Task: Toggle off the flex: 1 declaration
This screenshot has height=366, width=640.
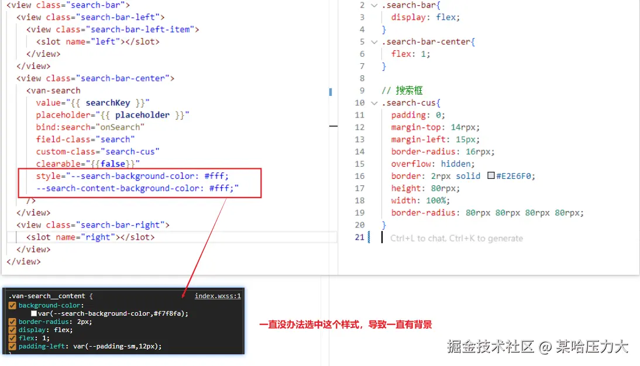Action: click(x=13, y=338)
